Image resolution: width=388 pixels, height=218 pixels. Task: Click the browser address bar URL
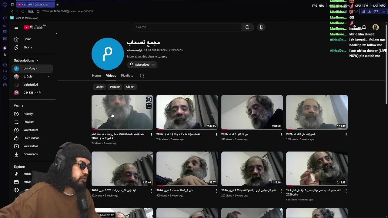tap(68, 11)
